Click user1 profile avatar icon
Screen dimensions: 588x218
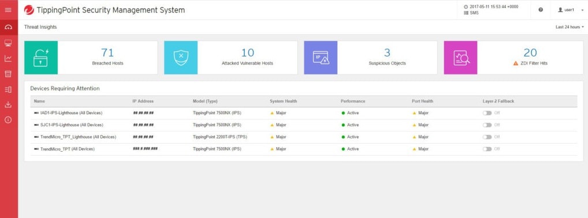click(560, 10)
